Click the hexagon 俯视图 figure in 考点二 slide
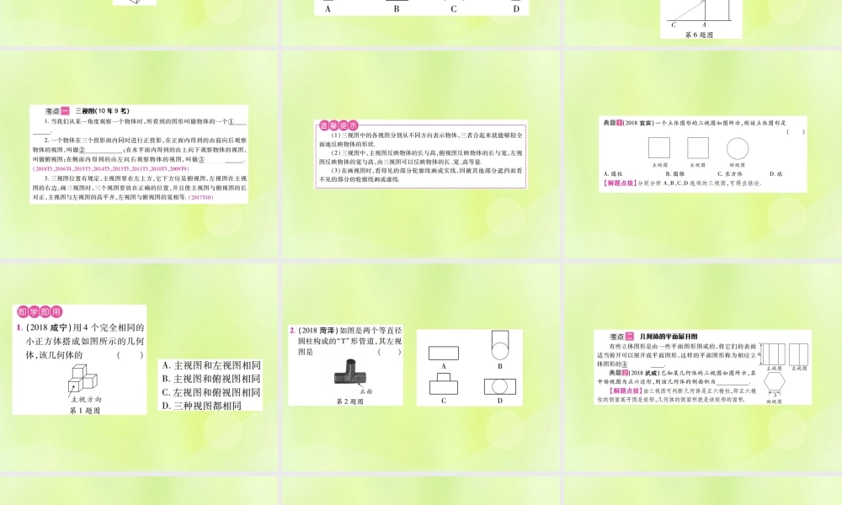Screen dimensions: 842x505 pos(775,383)
